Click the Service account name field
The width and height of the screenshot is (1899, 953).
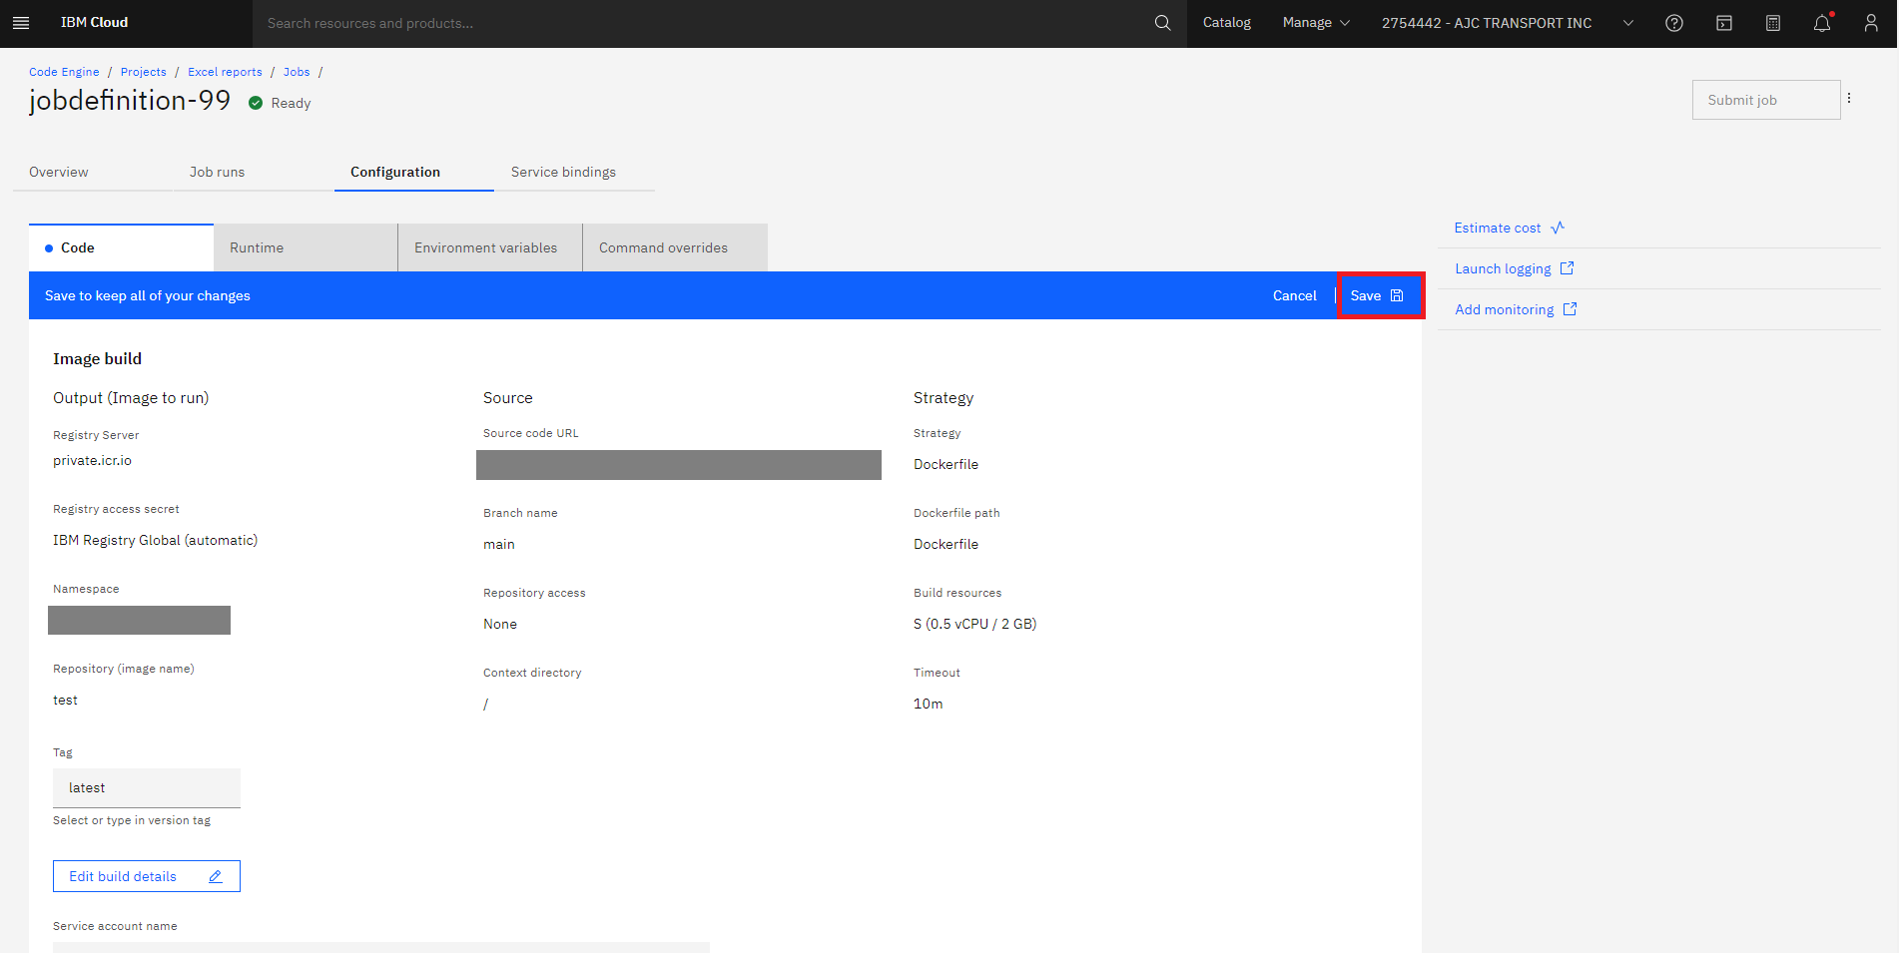(x=381, y=947)
